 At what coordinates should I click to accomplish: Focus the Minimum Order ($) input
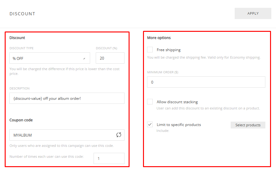pyautogui.click(x=206, y=82)
